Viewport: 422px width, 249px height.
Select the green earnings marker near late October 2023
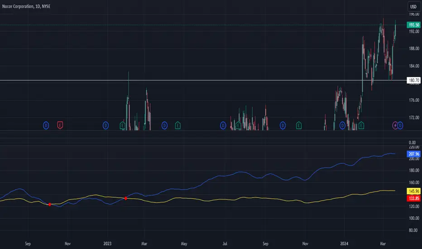[299, 125]
